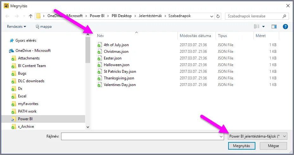
Task: Select the PATH work folder
Action: 27,111
